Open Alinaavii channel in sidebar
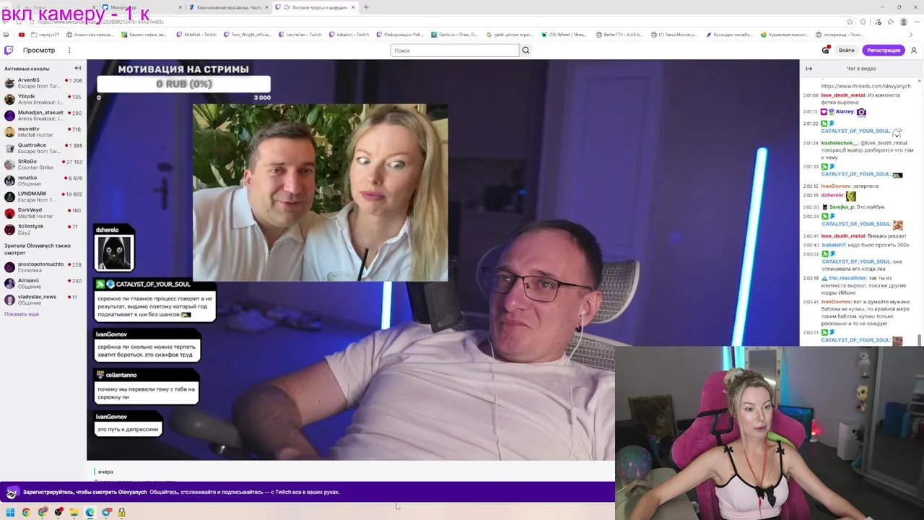This screenshot has width=924, height=520. (x=43, y=283)
